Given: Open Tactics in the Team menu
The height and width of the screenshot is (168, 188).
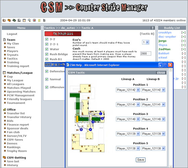Looking at the screenshot, I should tap(12, 59).
